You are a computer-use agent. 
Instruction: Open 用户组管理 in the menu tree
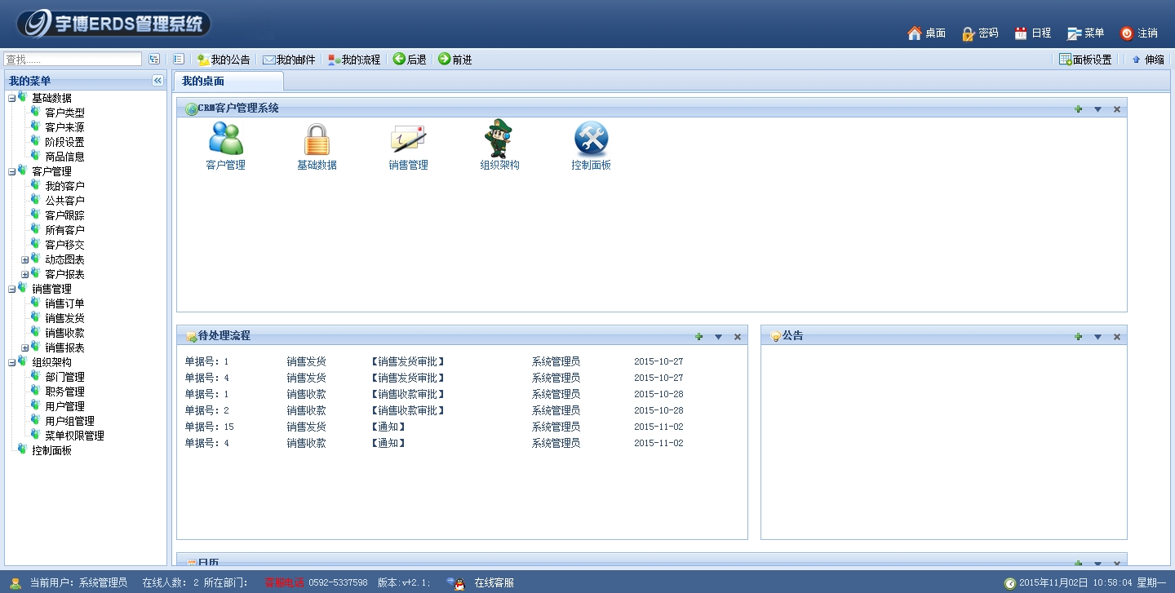pyautogui.click(x=69, y=422)
